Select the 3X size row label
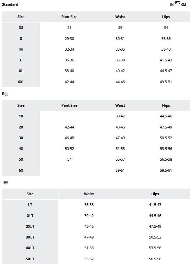The image size is (191, 265). pos(21,138)
